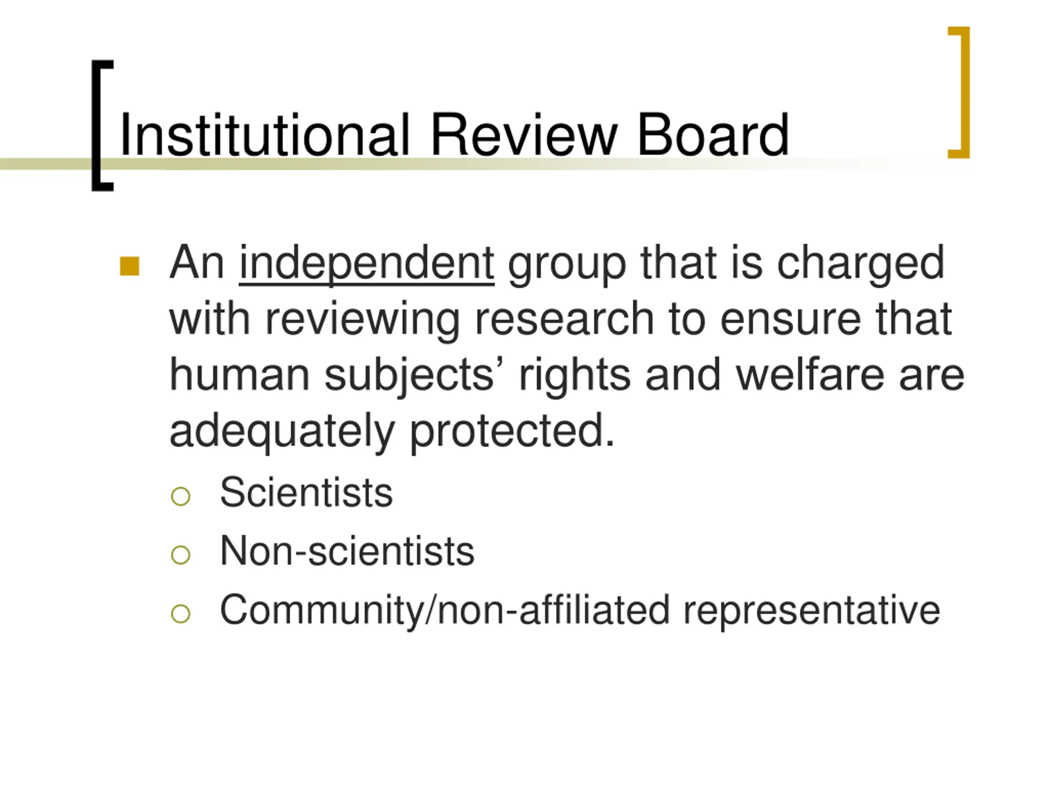Select the word "research" in the paragraph
The height and width of the screenshot is (787, 1049).
564,319
